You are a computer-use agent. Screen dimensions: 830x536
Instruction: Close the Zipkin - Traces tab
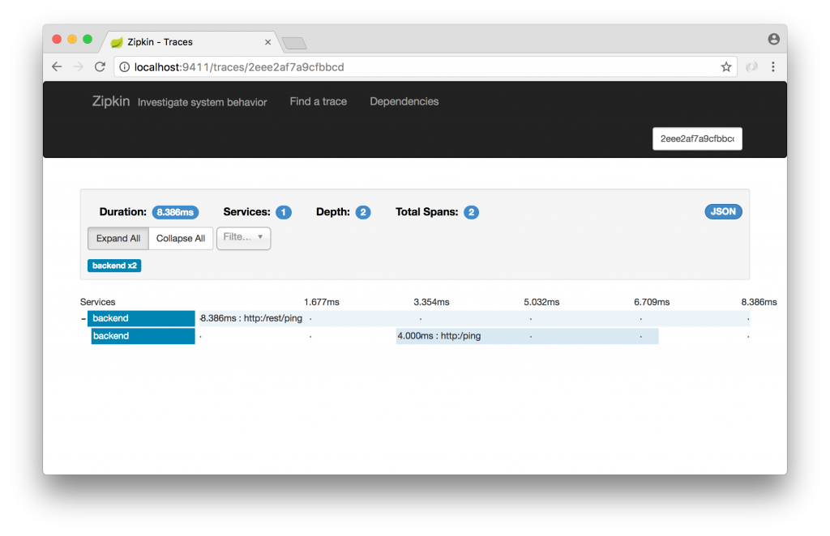267,42
